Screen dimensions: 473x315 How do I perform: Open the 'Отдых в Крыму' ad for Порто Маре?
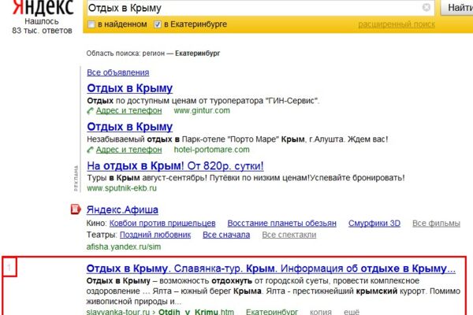coord(130,127)
